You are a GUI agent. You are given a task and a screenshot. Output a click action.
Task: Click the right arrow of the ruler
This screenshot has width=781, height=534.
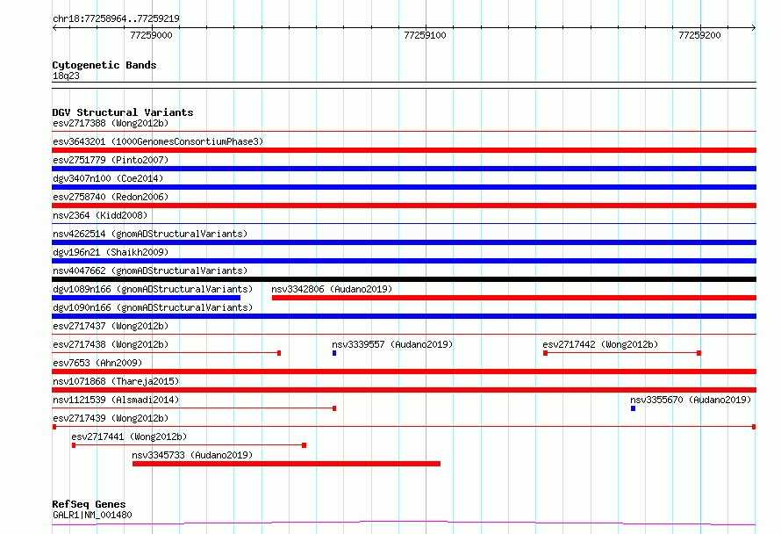[754, 27]
